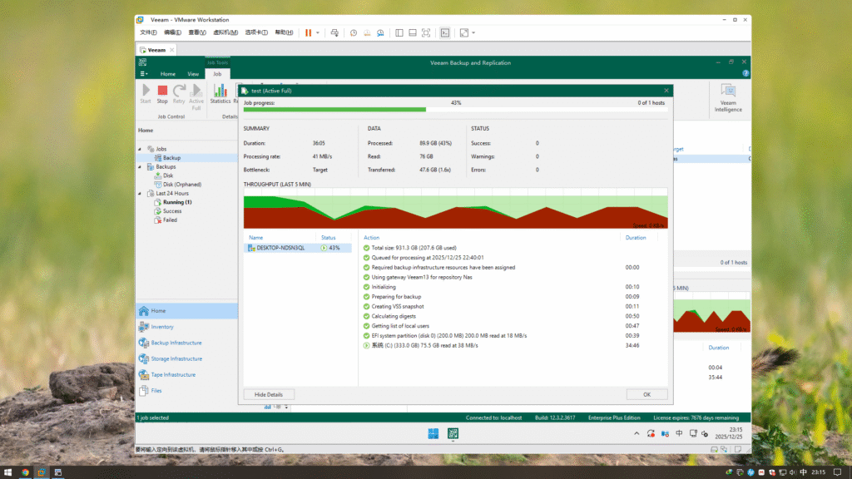
Task: Click the green job progress bar
Action: (334, 109)
